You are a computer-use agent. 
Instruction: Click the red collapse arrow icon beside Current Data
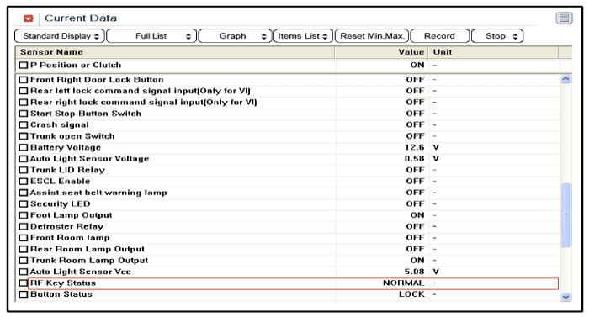coord(28,18)
